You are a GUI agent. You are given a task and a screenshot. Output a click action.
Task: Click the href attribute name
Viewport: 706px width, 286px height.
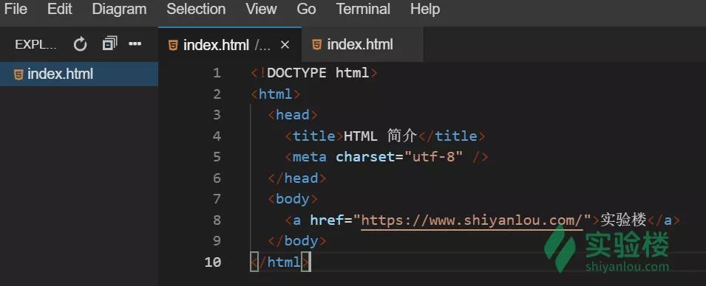(327, 220)
